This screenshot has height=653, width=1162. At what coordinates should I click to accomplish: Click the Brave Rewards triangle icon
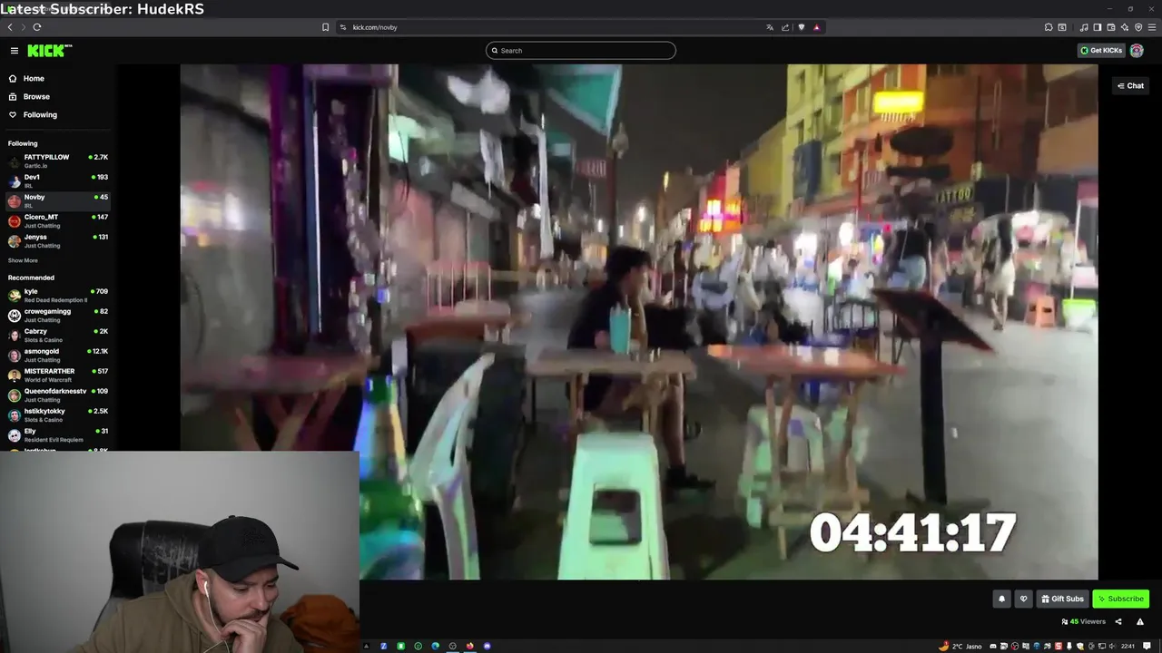click(817, 27)
